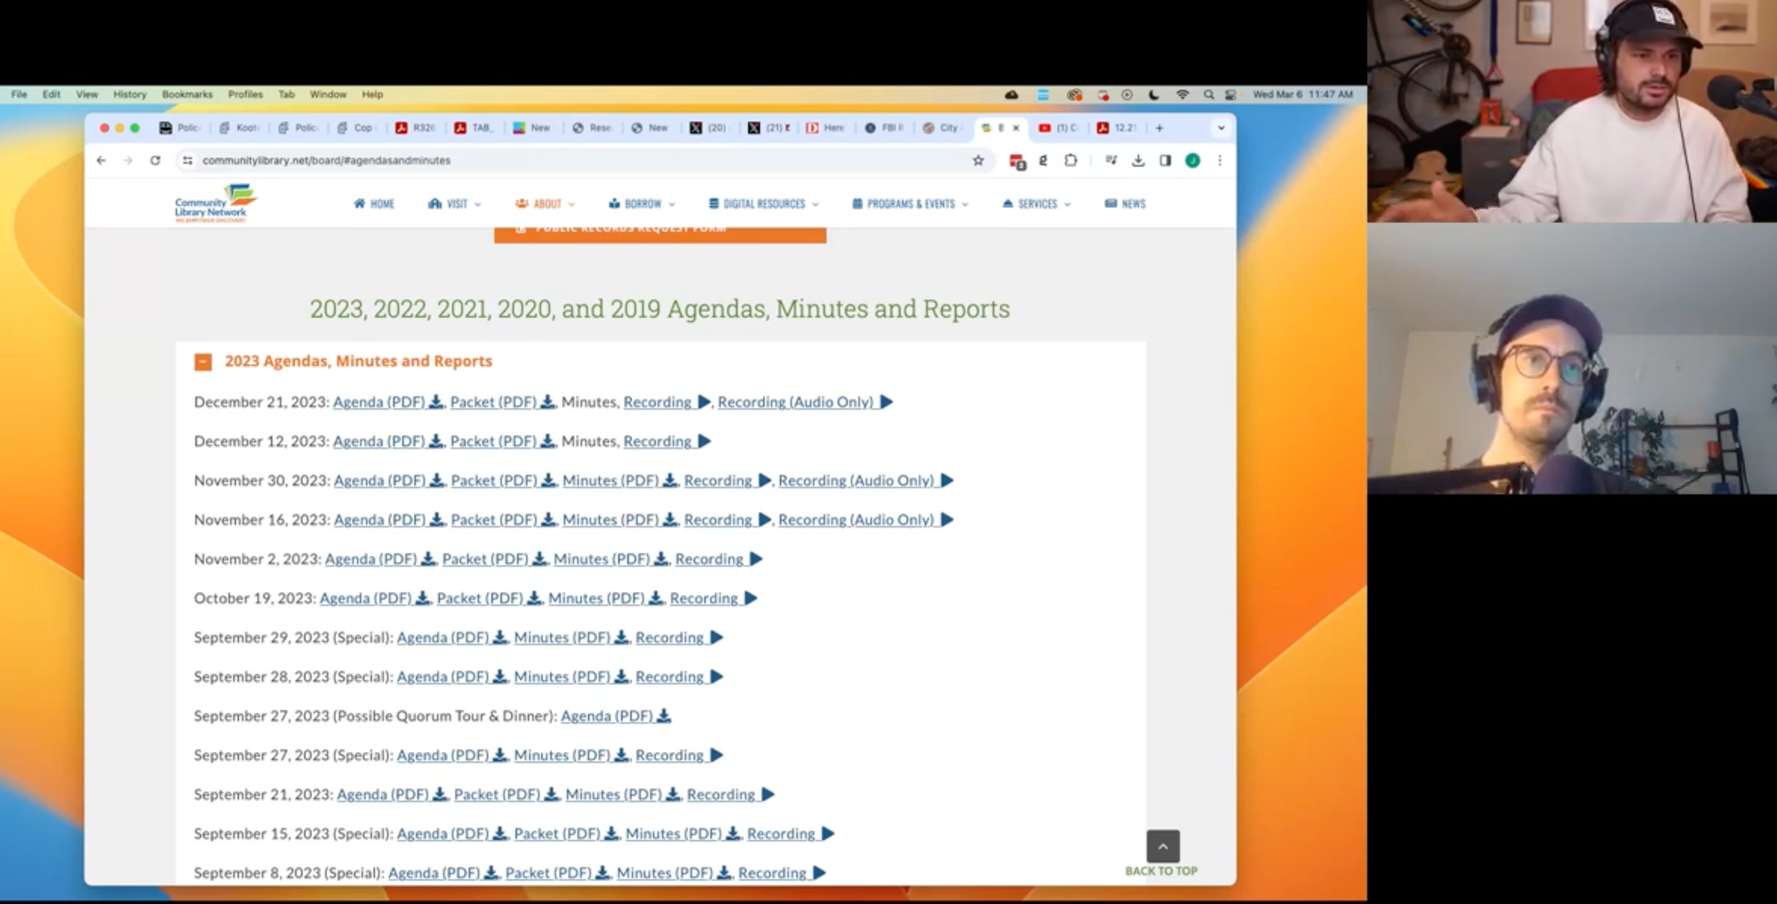Open the browser downloads icon
The width and height of the screenshot is (1777, 904).
click(1138, 161)
